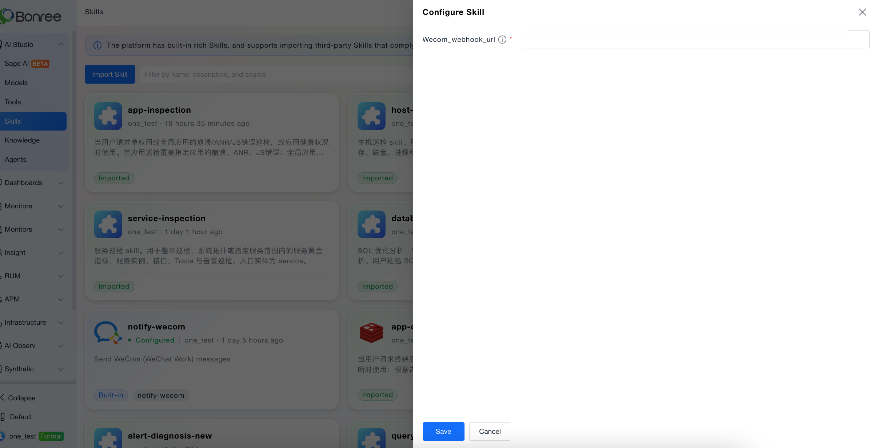Click the host skill puzzle icon
Screen dimensions: 873x448
[371, 116]
